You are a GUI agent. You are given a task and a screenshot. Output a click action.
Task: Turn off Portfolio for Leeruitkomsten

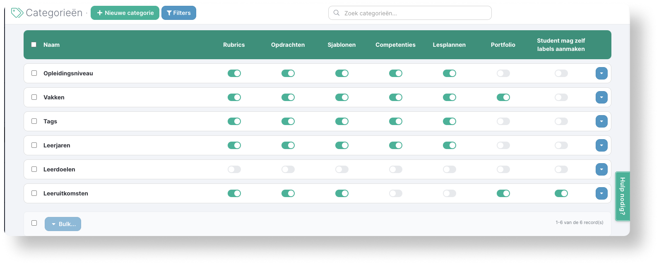[x=503, y=193]
